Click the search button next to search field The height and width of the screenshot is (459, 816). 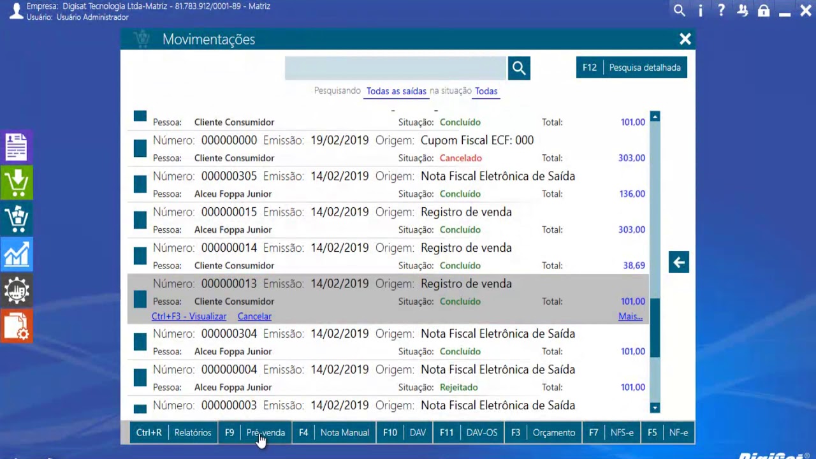click(x=519, y=68)
